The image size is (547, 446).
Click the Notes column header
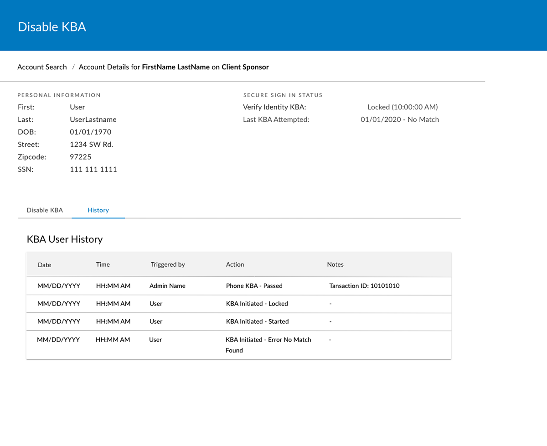tap(335, 264)
